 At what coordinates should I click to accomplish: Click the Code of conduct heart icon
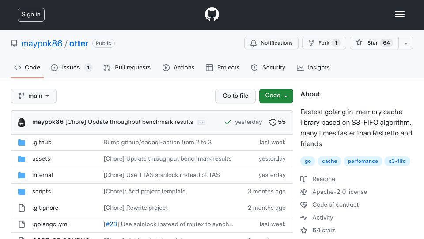[x=304, y=205]
